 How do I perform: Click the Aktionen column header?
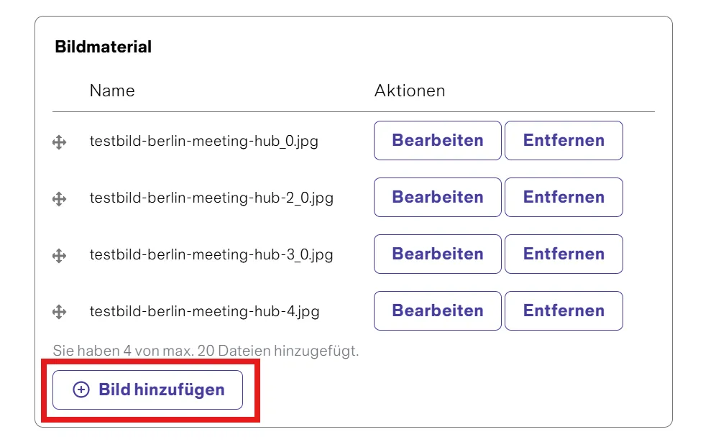(x=410, y=91)
